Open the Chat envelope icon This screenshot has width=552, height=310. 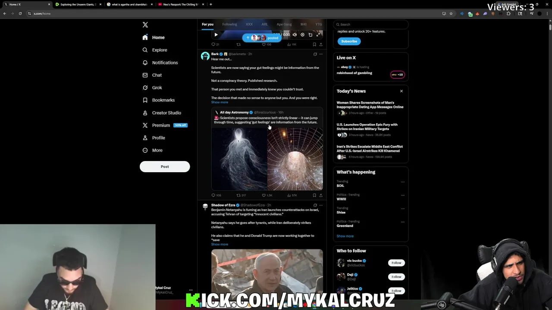coord(145,75)
